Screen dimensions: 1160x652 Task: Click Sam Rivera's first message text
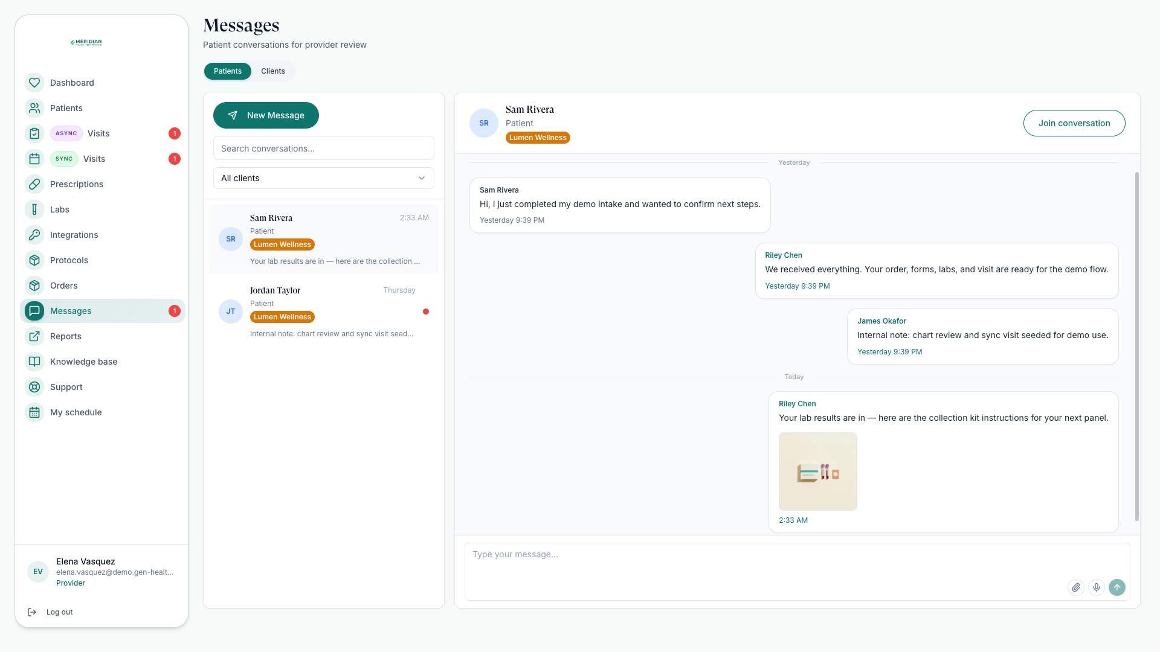tap(620, 204)
